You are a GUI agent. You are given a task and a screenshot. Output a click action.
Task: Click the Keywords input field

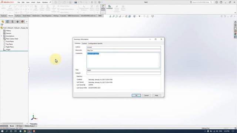coord(124,51)
